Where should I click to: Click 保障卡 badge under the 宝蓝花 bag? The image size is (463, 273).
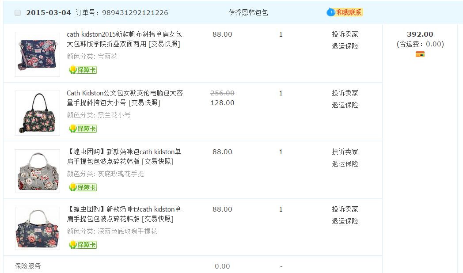click(83, 70)
